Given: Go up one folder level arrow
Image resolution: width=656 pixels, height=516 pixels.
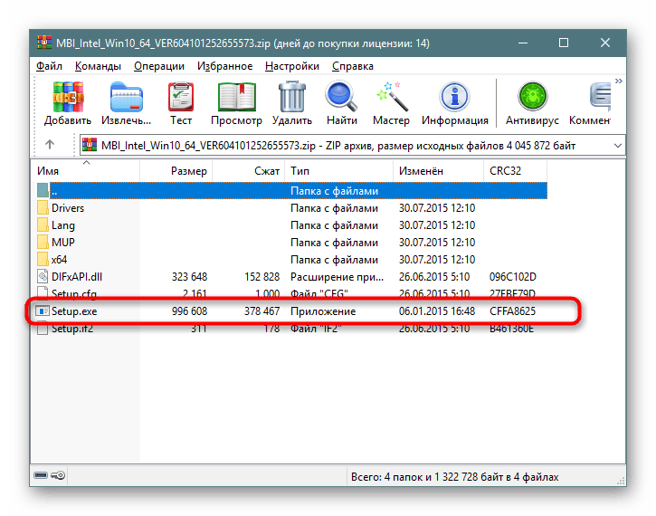Looking at the screenshot, I should (50, 145).
